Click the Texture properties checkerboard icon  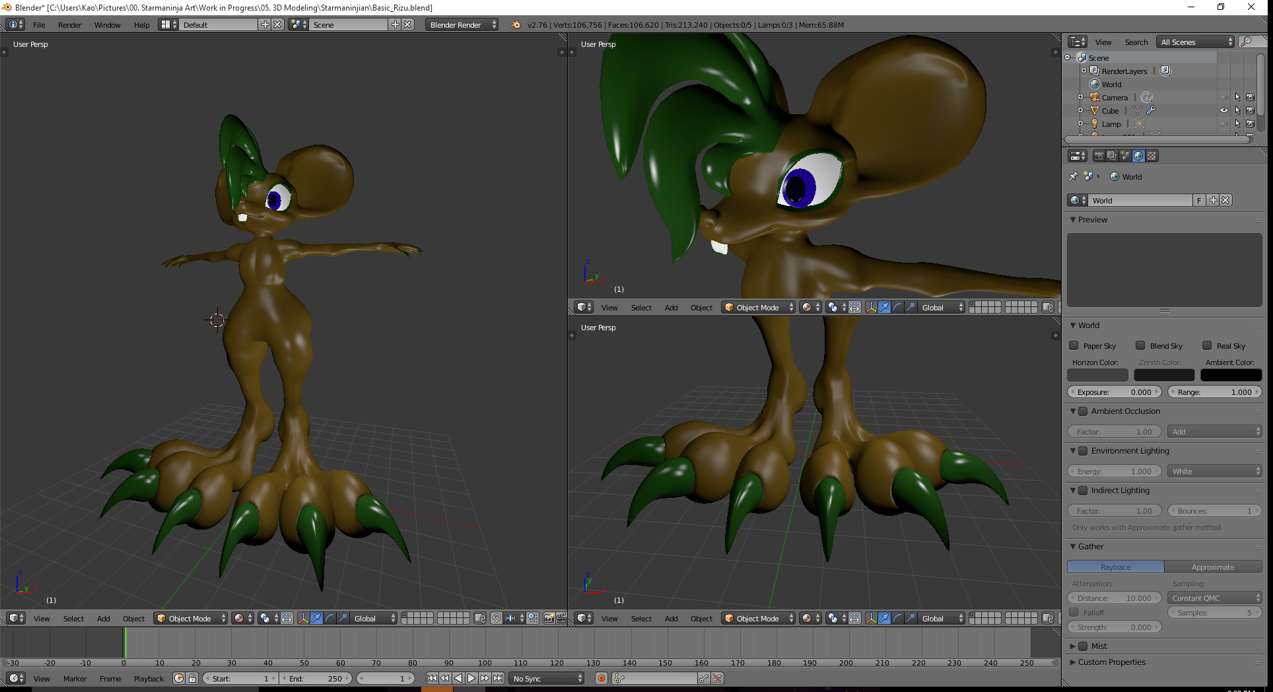coord(1152,156)
